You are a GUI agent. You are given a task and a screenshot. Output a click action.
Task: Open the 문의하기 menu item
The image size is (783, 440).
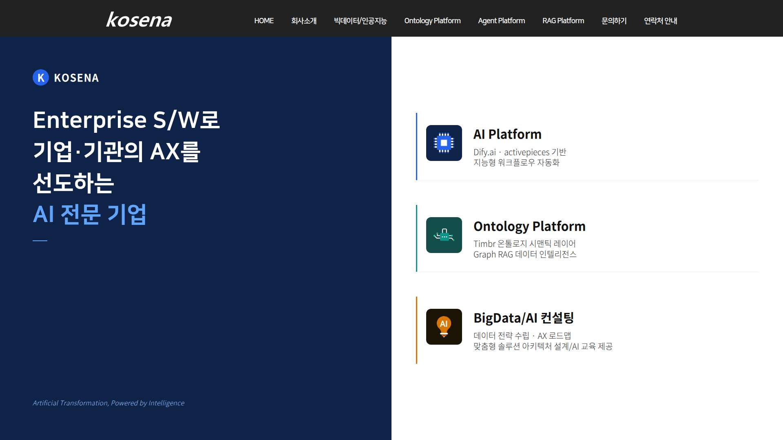coord(614,21)
